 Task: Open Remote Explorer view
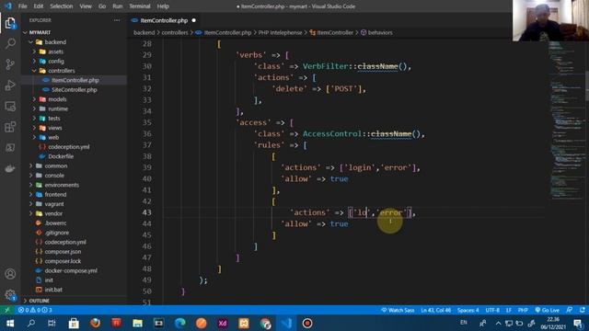[x=10, y=107]
